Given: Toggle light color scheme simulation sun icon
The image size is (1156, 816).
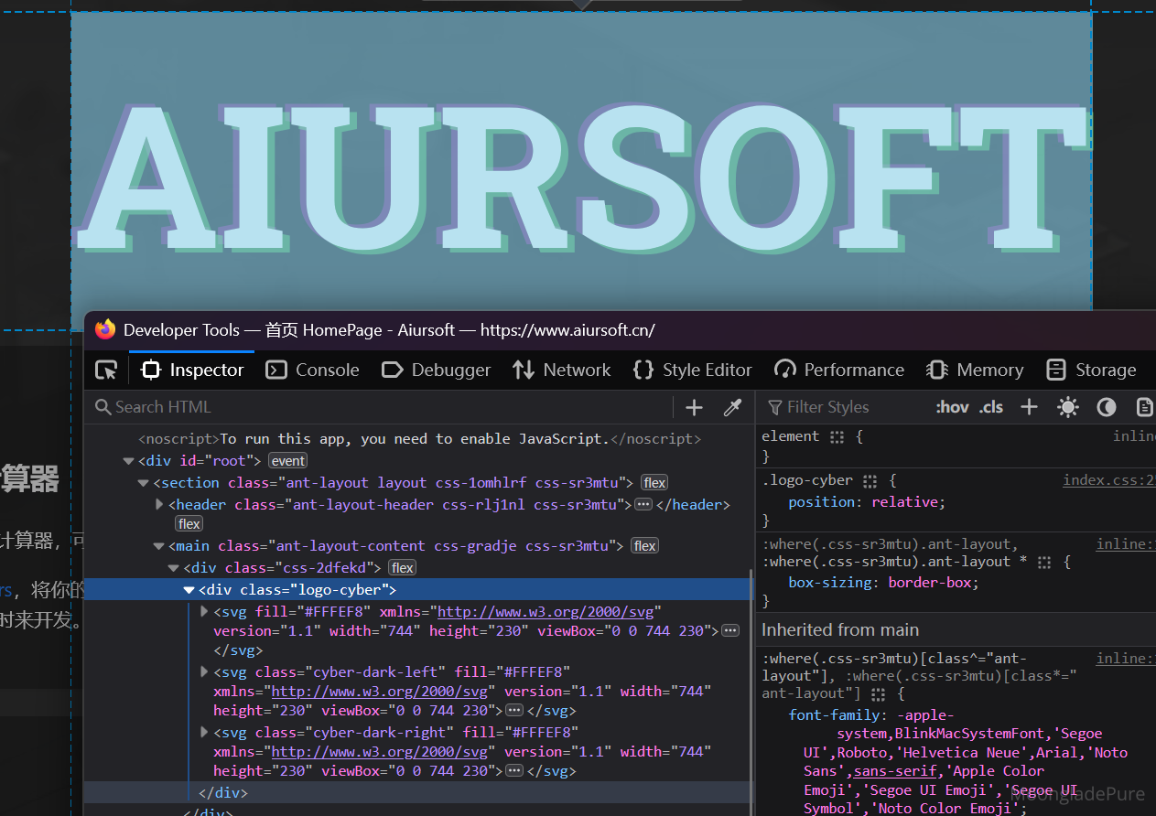Looking at the screenshot, I should pyautogui.click(x=1067, y=407).
